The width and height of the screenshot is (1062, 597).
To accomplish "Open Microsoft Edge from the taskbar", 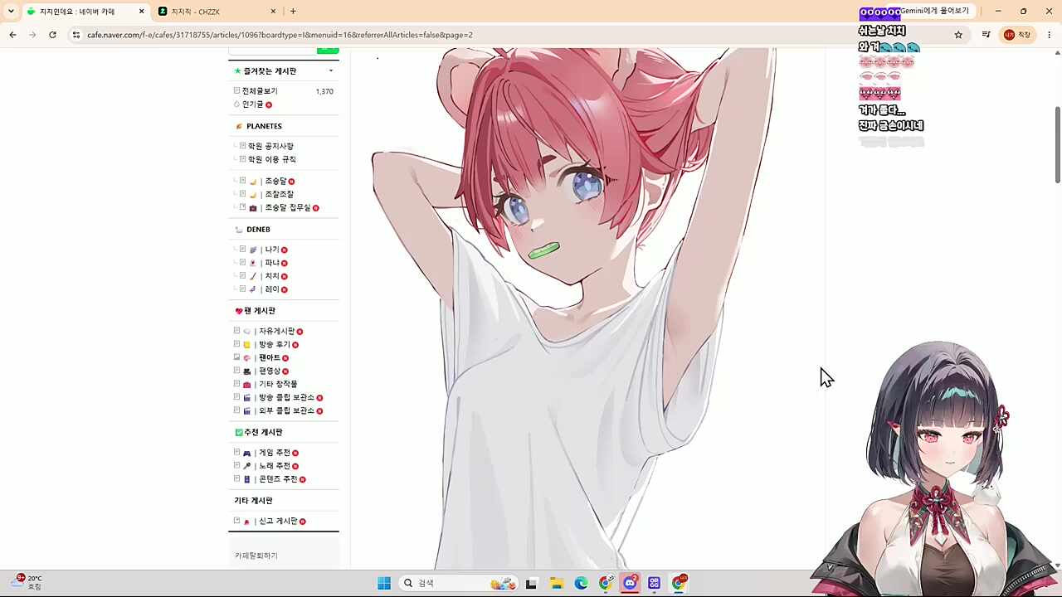I will (581, 583).
